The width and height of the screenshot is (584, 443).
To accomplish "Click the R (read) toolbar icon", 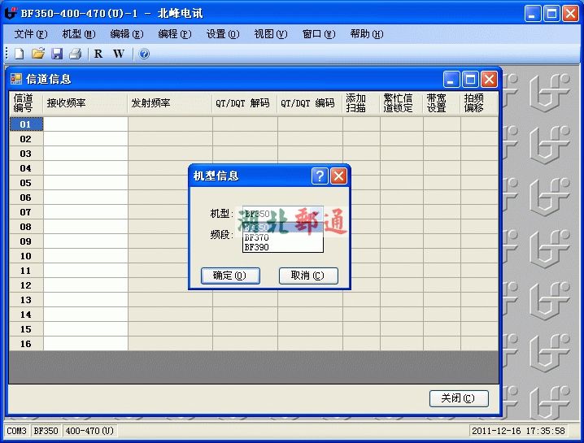I will pyautogui.click(x=98, y=54).
